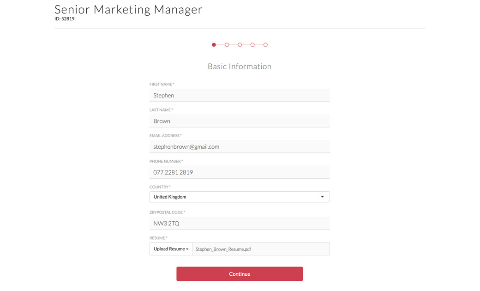
Task: Click the PHONE NUMBER field label
Action: (166, 161)
